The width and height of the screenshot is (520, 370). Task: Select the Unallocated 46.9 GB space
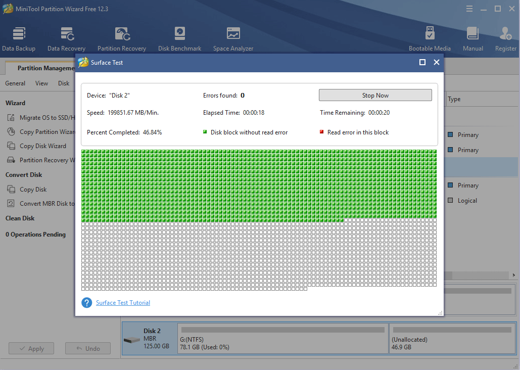click(452, 339)
